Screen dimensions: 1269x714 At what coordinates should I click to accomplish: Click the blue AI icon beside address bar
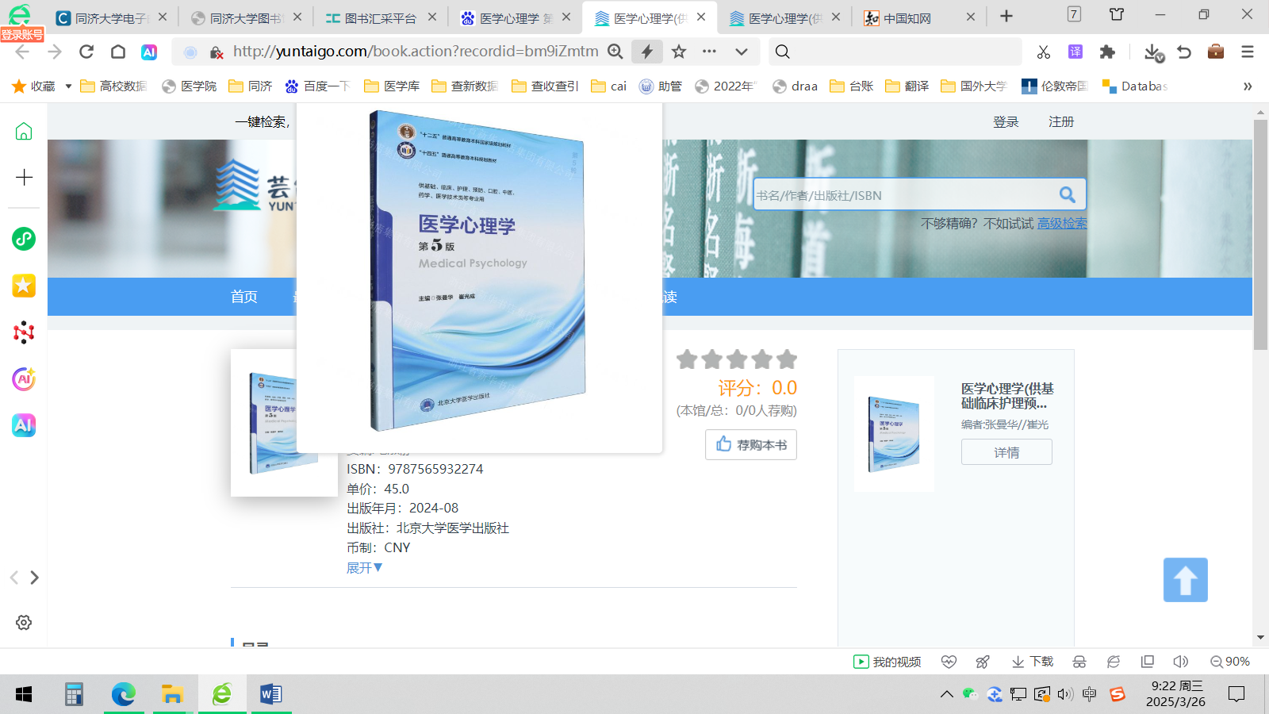pyautogui.click(x=149, y=52)
